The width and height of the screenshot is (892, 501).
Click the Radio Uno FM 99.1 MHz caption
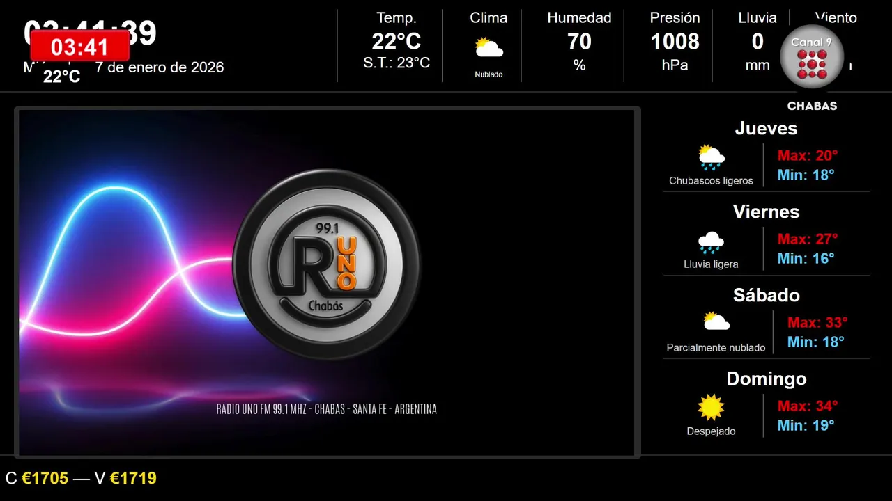tap(327, 409)
